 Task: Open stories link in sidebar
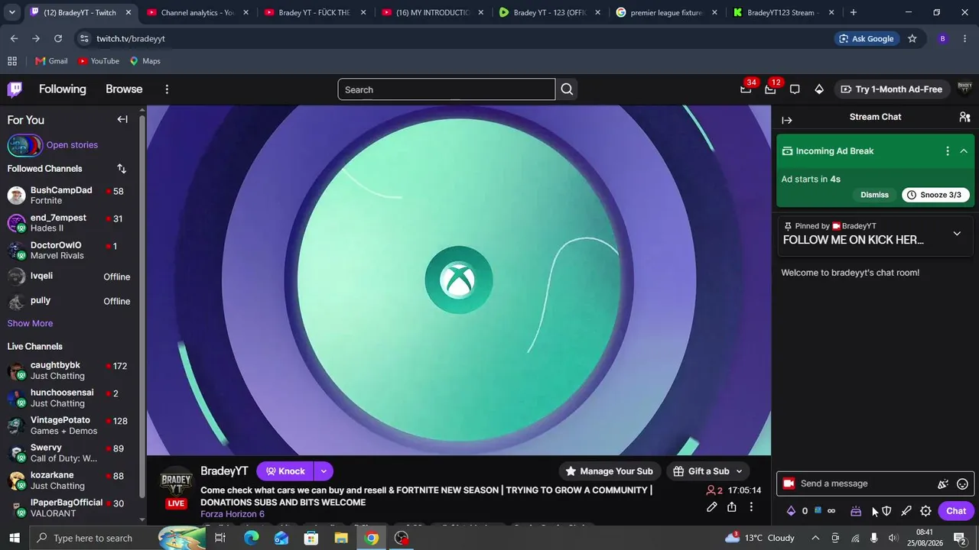[x=72, y=145]
